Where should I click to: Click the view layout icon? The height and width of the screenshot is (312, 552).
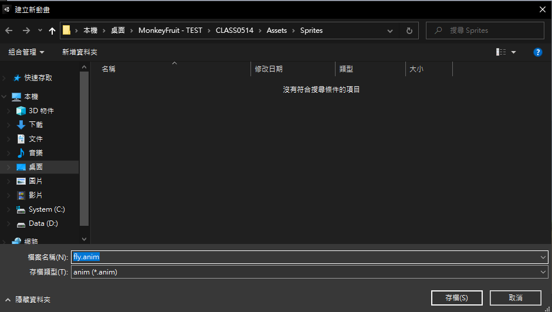(x=501, y=52)
